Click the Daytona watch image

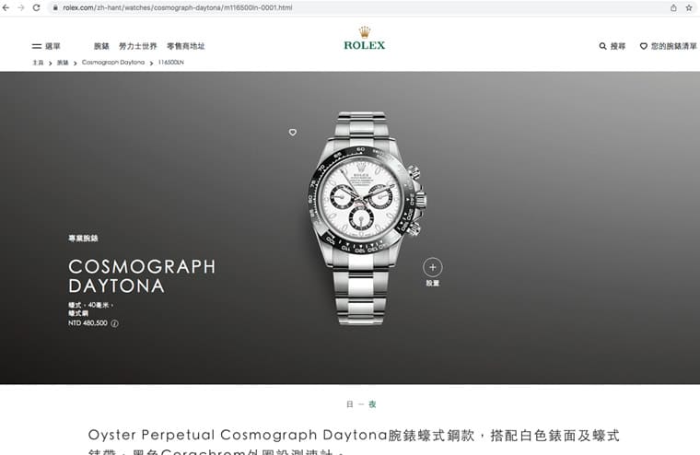367,218
